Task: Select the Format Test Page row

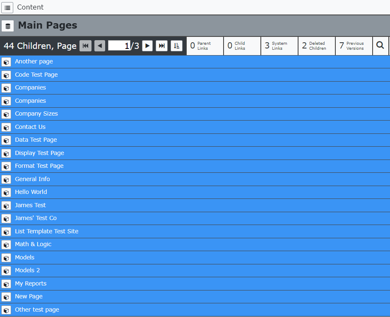Action: click(x=195, y=166)
